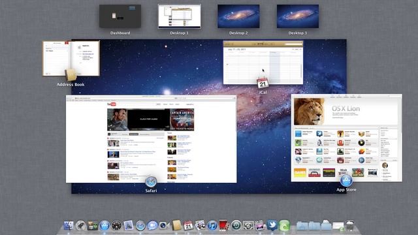
Task: Click the "Desktop 1" label
Action: tap(180, 33)
